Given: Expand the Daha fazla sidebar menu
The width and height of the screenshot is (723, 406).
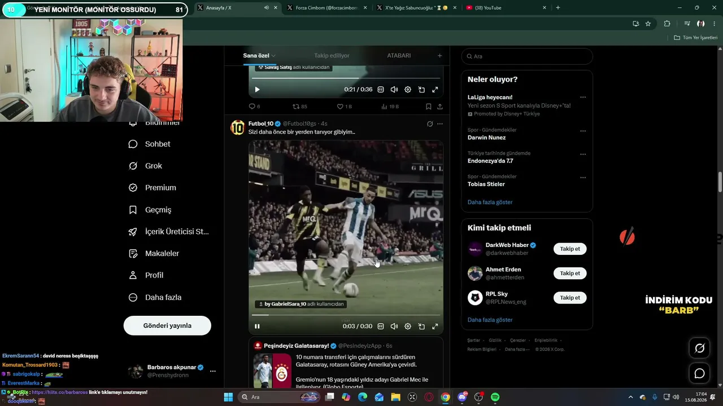Looking at the screenshot, I should (x=155, y=297).
